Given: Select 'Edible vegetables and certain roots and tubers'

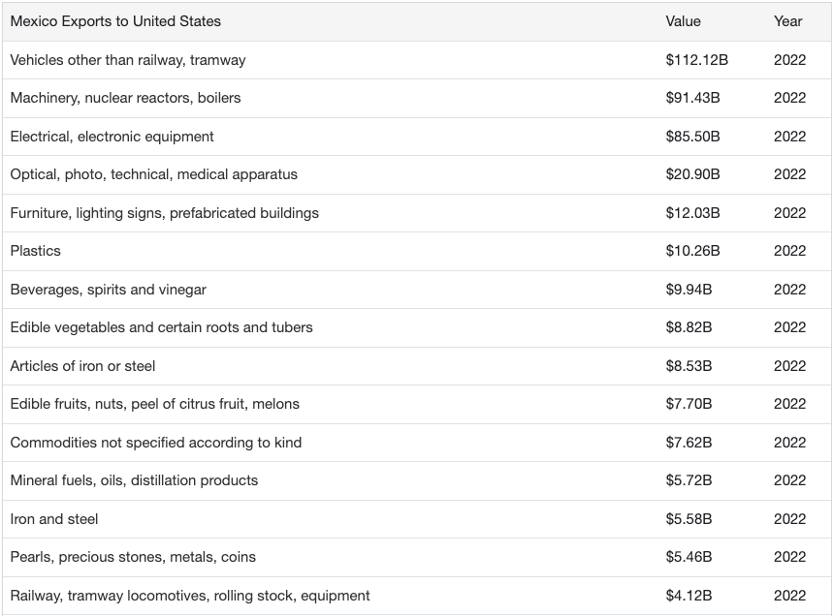Looking at the screenshot, I should 162,327.
